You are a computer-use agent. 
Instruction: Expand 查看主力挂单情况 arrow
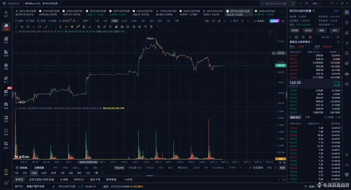point(312,42)
